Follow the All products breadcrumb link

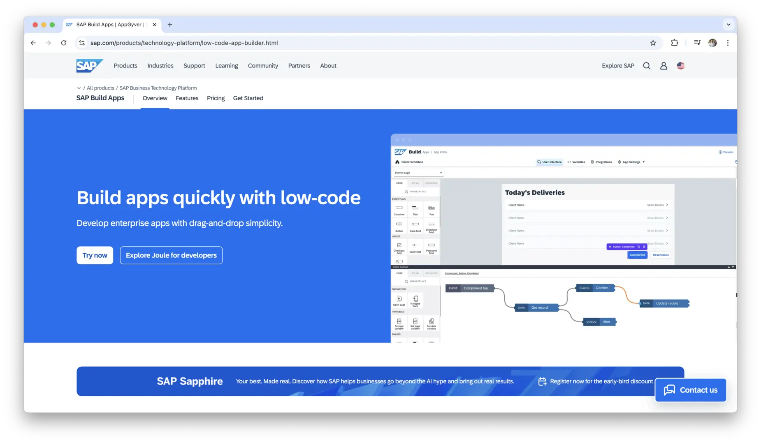tap(100, 88)
